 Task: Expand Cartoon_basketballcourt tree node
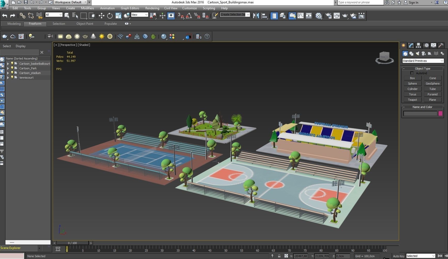(8, 64)
